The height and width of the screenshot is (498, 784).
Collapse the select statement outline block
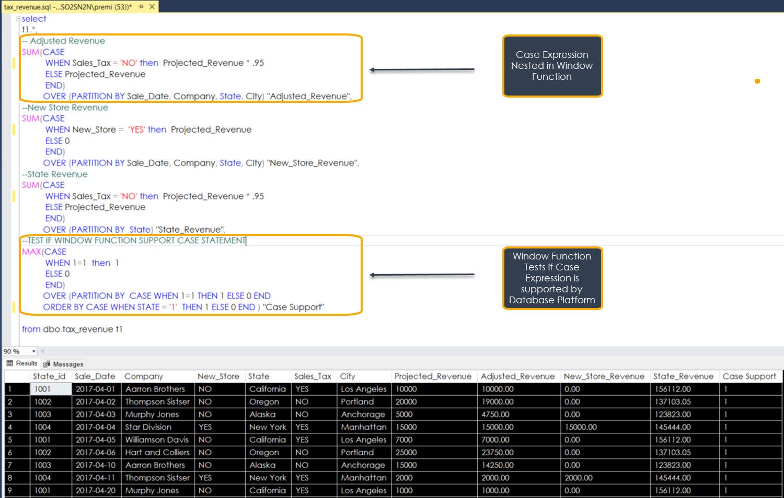(18, 19)
